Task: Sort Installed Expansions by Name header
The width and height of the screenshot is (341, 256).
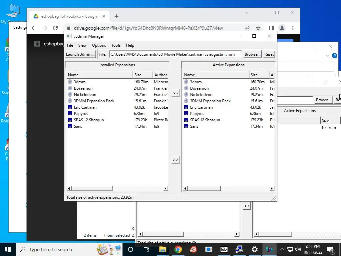Action: [100, 75]
